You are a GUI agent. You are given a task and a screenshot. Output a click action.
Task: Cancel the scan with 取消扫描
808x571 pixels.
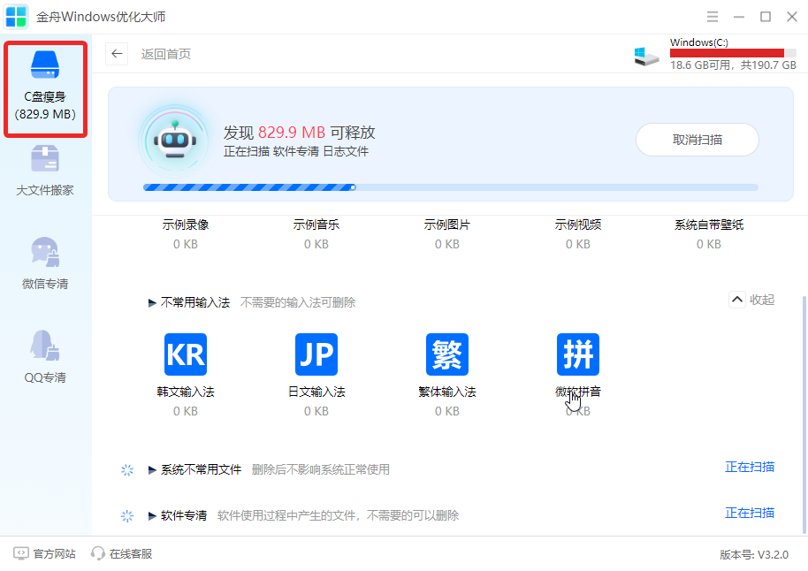coord(697,140)
